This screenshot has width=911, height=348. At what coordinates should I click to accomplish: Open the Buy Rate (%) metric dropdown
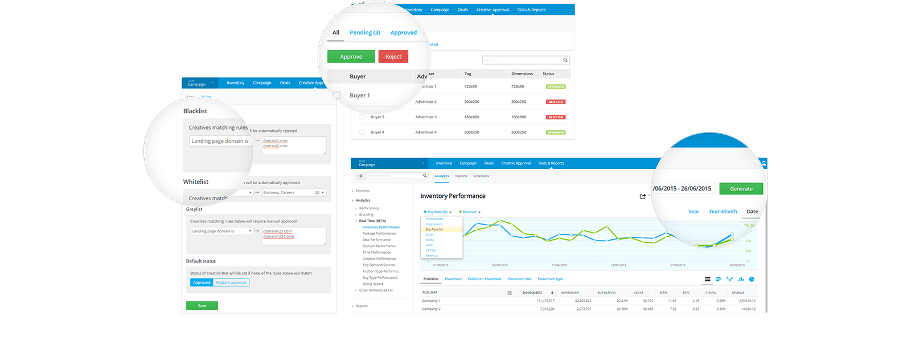coord(437,212)
